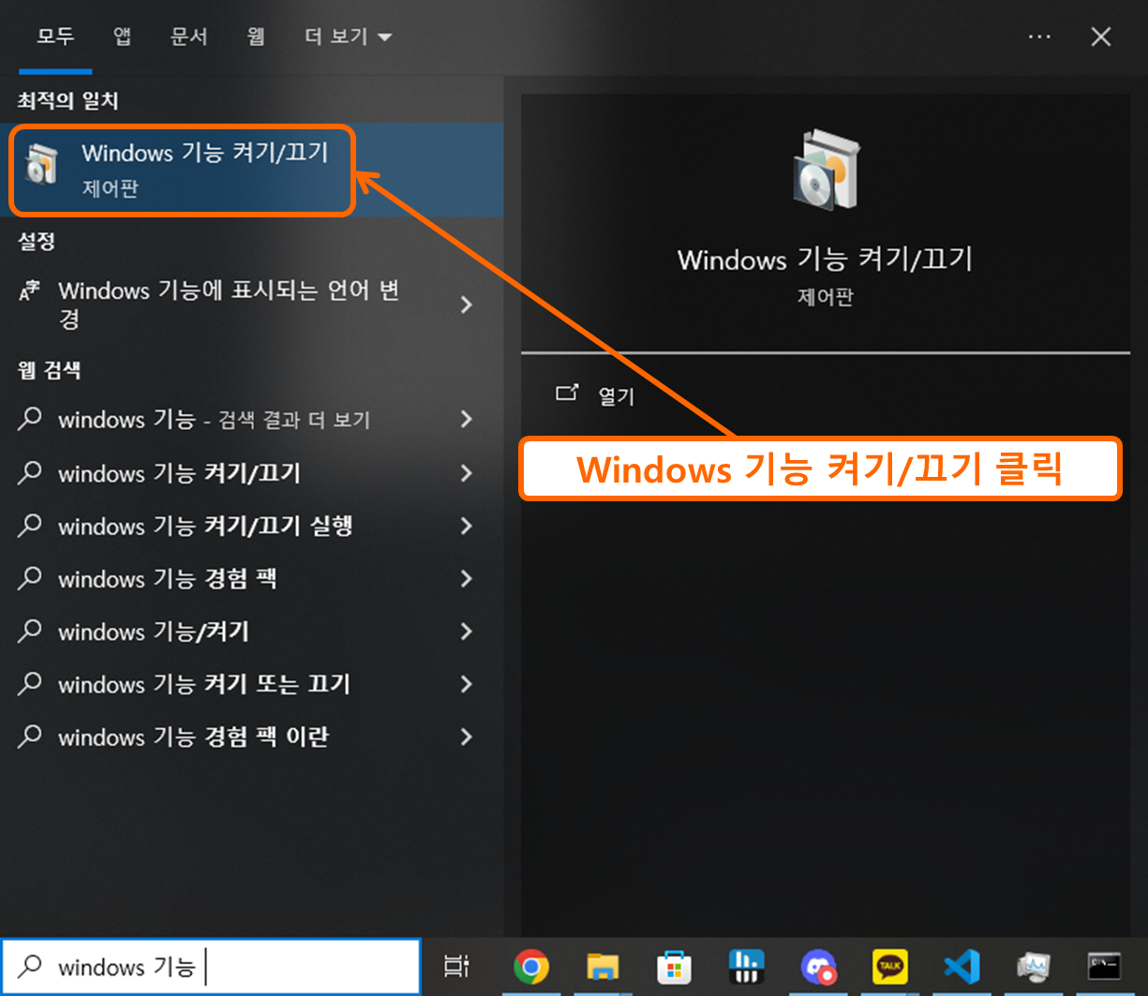This screenshot has width=1148, height=996.
Task: Expand arrow for 'windows 기능 켜기/끄기' web result
Action: (467, 472)
